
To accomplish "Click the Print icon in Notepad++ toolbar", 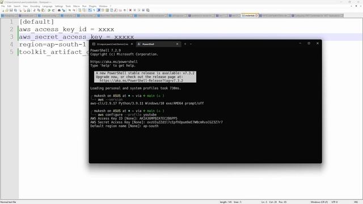I will (x=28, y=10).
